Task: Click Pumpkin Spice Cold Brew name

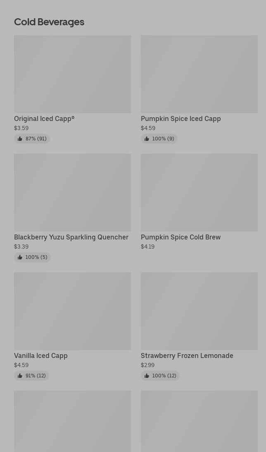Action: [x=180, y=237]
